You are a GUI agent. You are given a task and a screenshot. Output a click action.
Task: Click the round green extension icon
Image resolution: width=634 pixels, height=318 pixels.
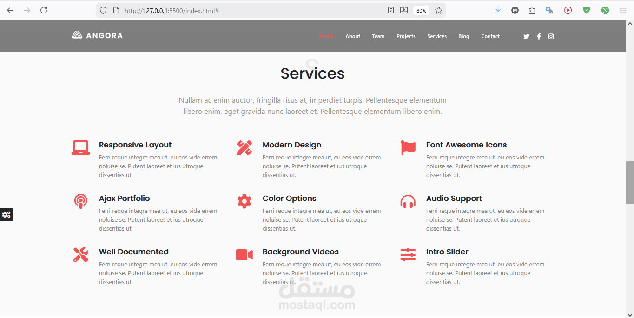click(x=605, y=10)
